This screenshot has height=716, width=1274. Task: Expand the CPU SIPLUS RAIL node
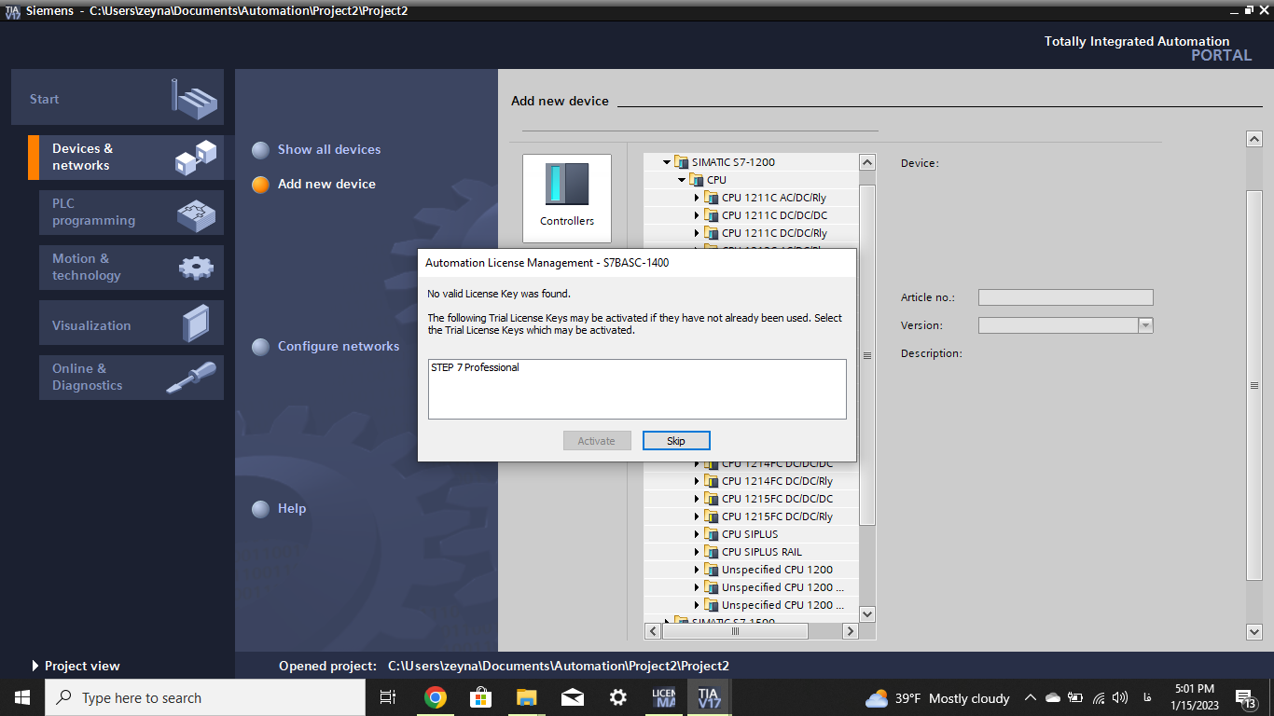697,552
